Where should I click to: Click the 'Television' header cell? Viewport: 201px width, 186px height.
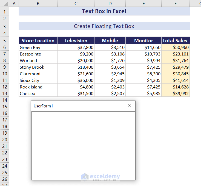pyautogui.click(x=76, y=40)
